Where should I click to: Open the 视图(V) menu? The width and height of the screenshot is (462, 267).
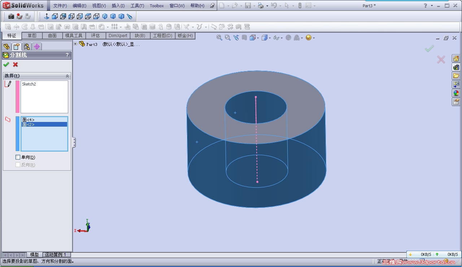pos(99,6)
